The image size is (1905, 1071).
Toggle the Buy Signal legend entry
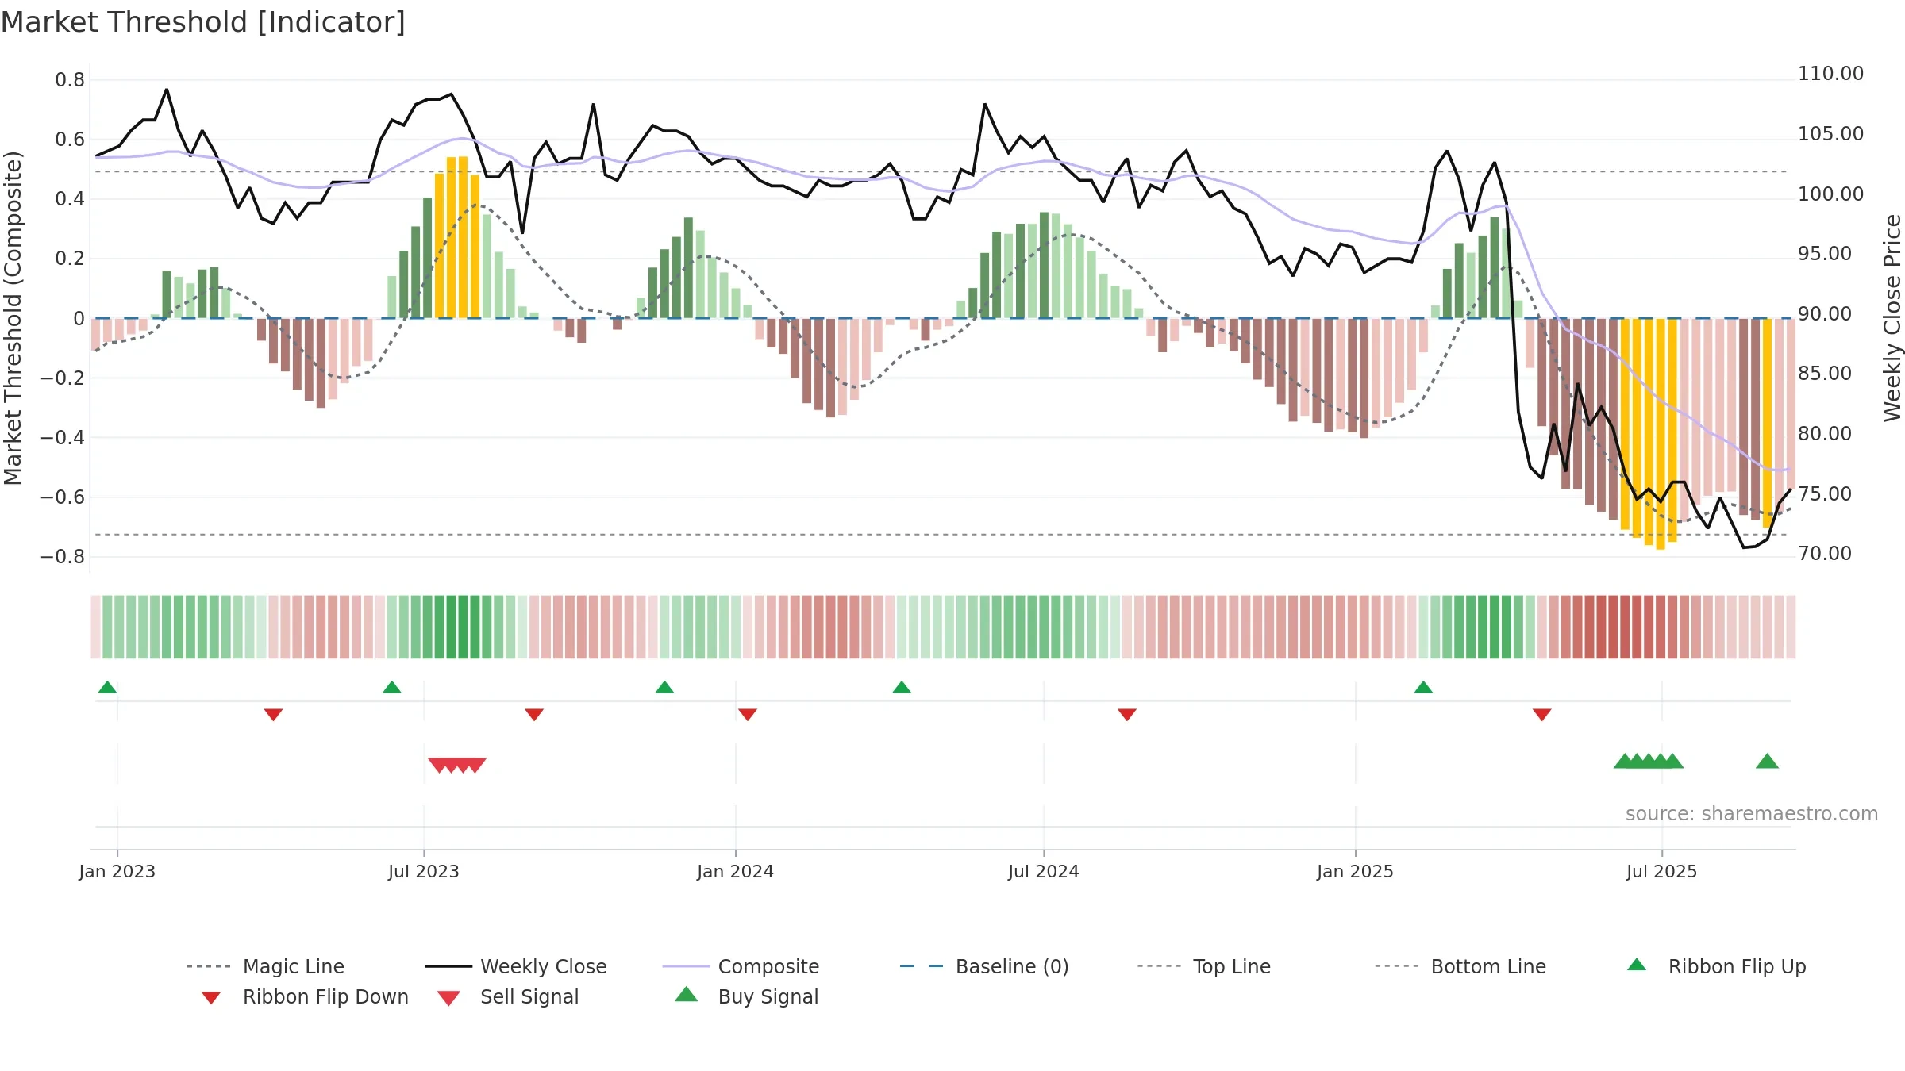[x=746, y=996]
